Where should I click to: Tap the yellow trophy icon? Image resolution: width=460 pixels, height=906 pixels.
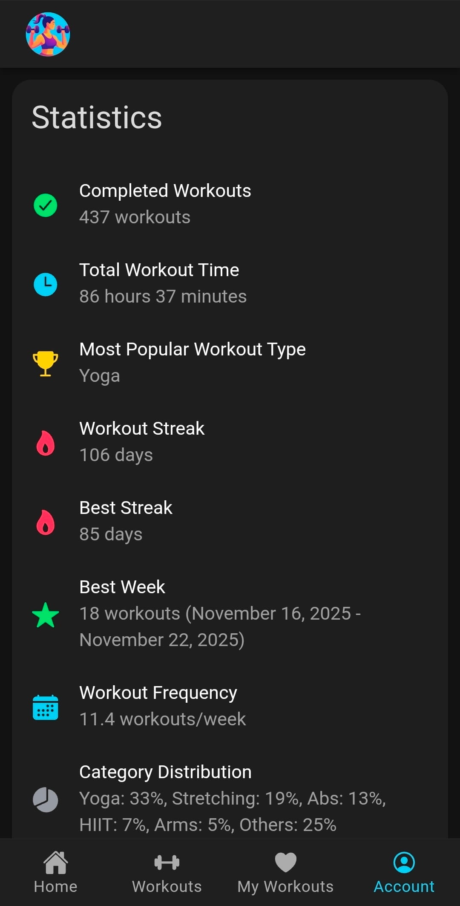tap(46, 364)
